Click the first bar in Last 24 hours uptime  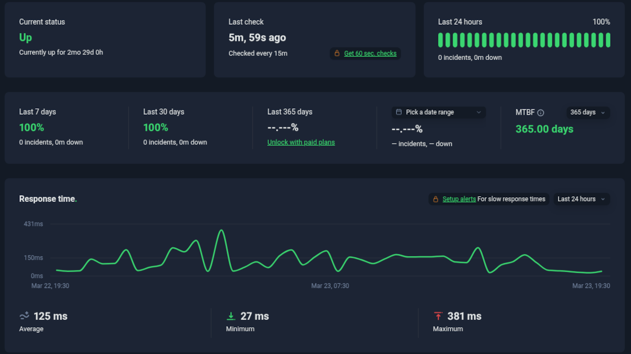pyautogui.click(x=441, y=40)
